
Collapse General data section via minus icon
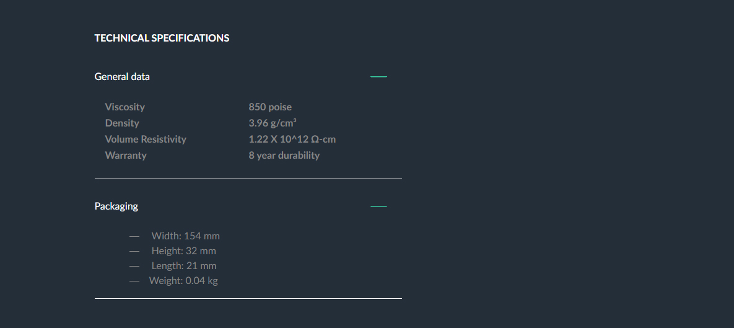point(378,76)
